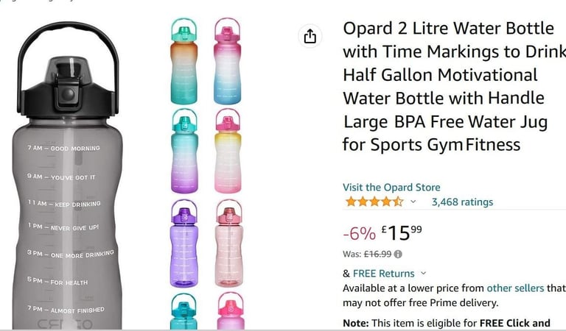566x331 pixels.
Task: Open the 3,468 ratings link
Action: click(x=462, y=202)
